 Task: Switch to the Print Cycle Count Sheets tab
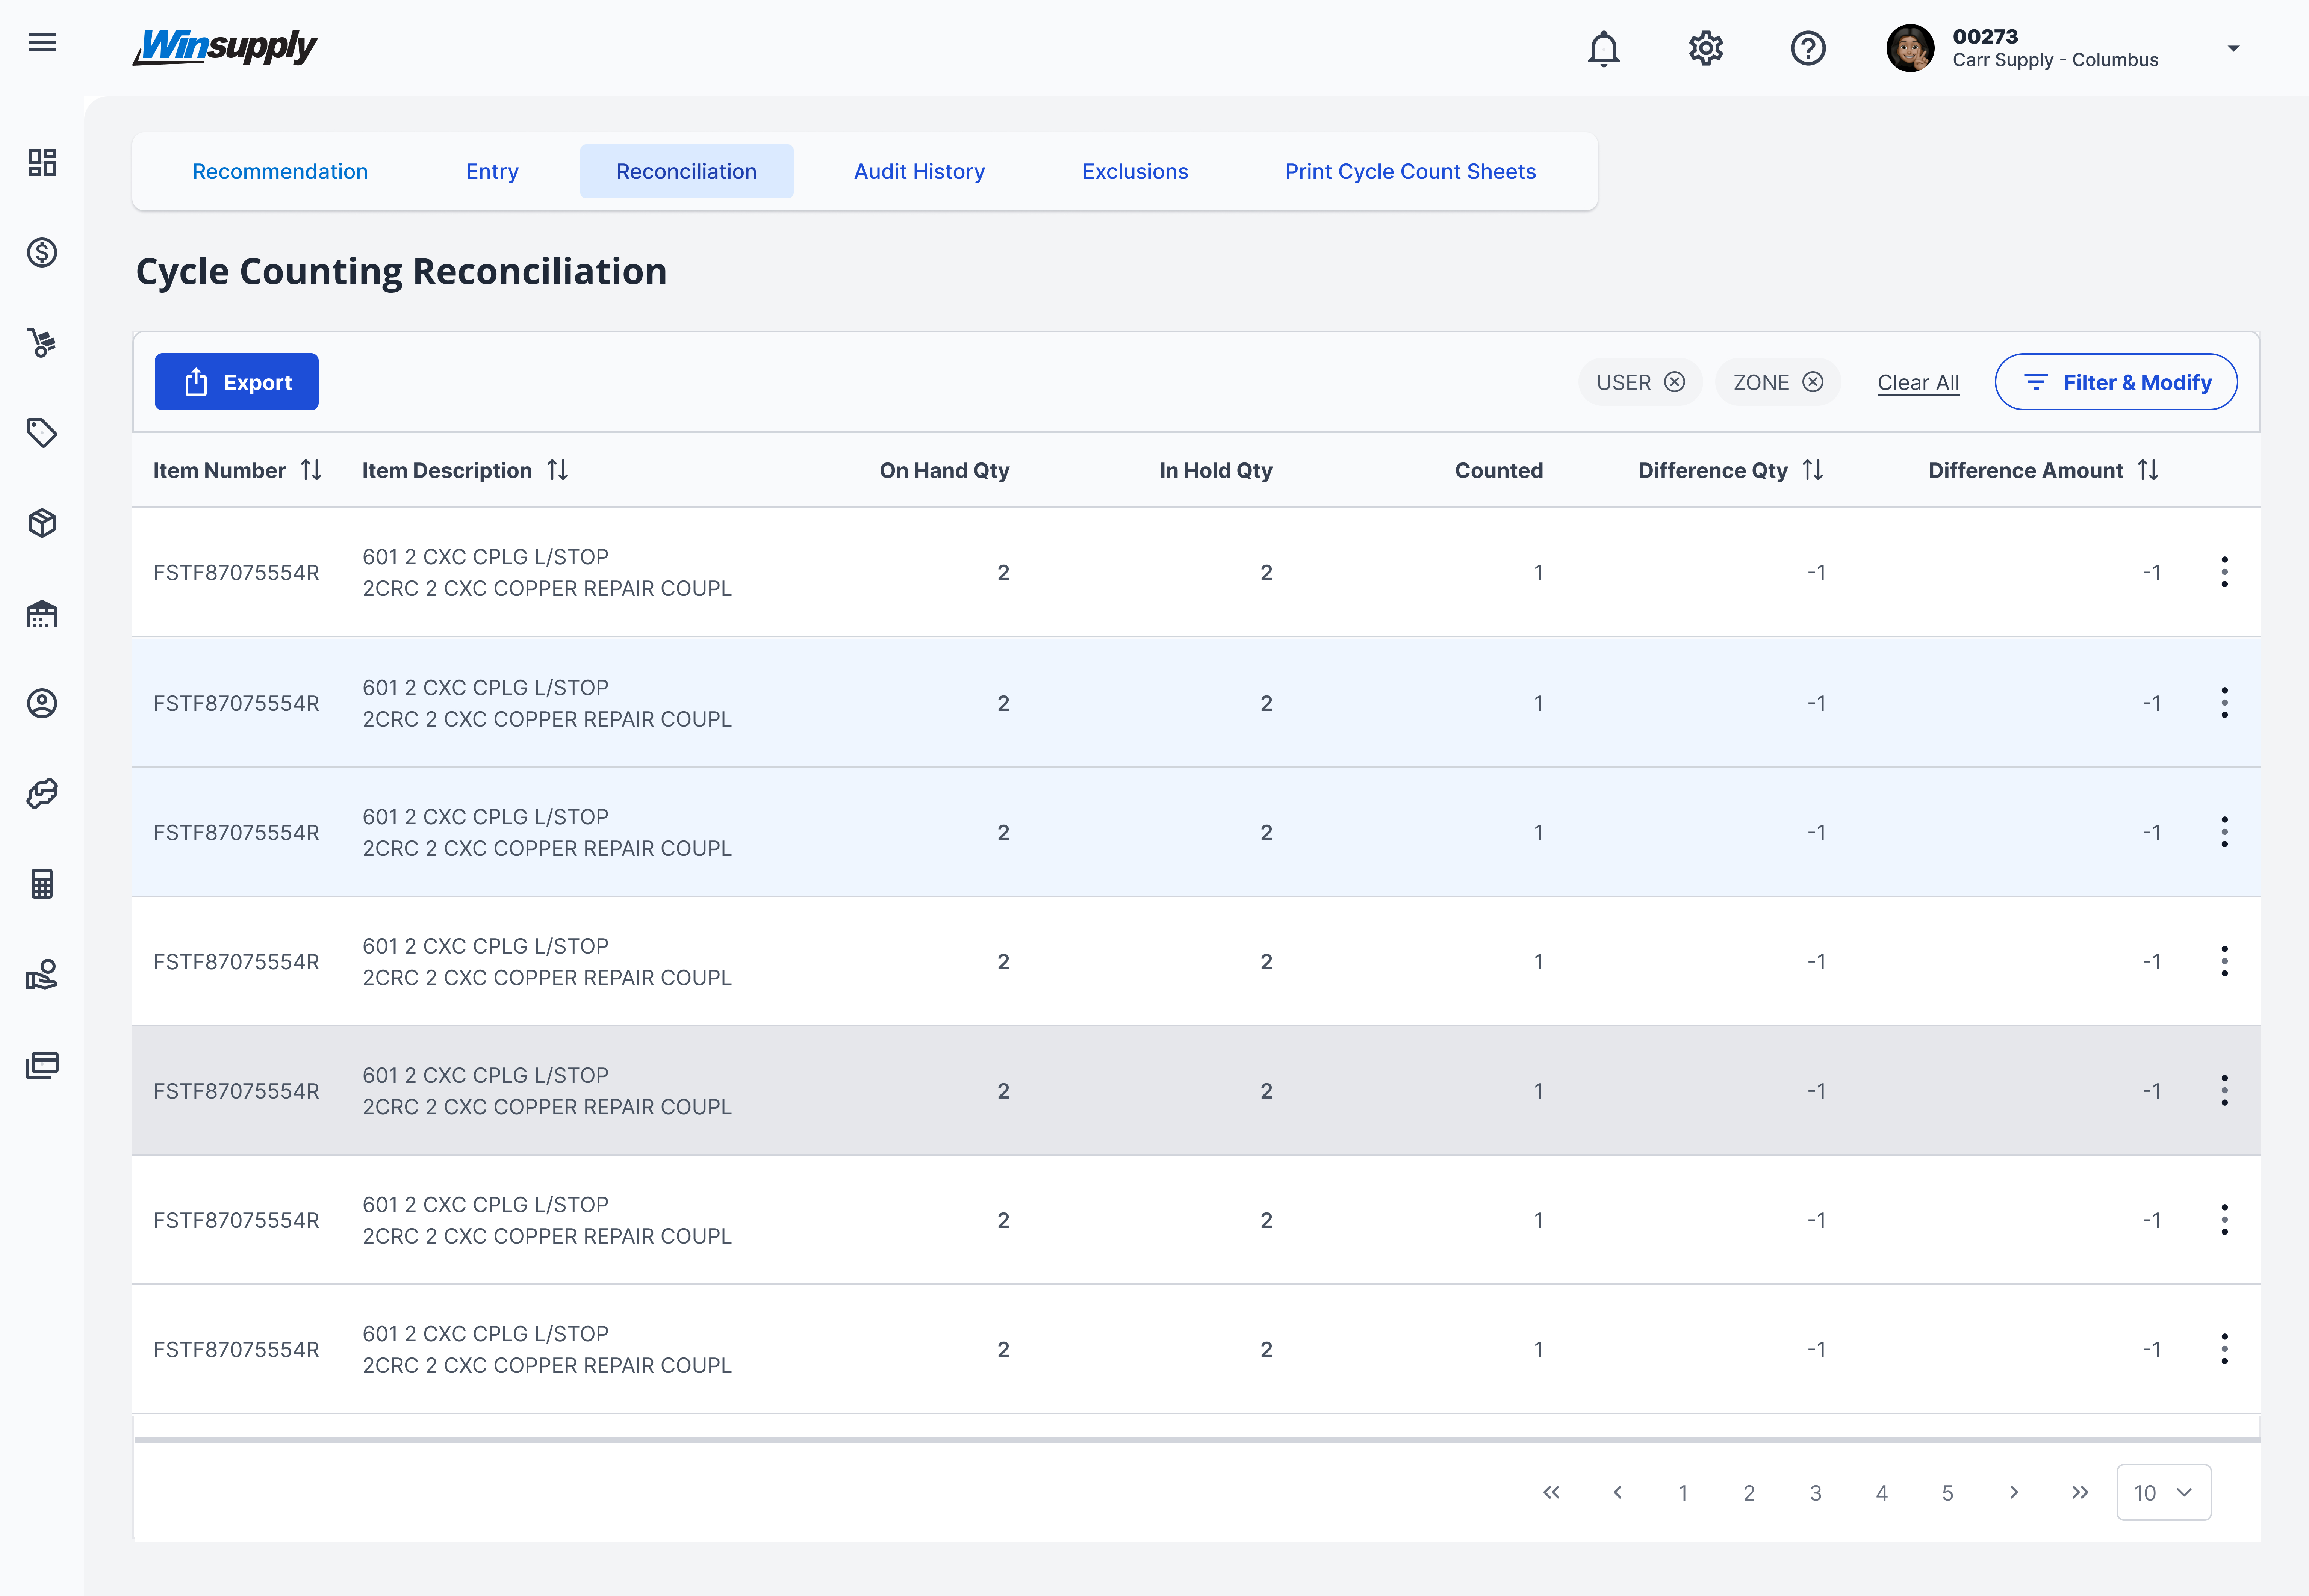tap(1410, 171)
